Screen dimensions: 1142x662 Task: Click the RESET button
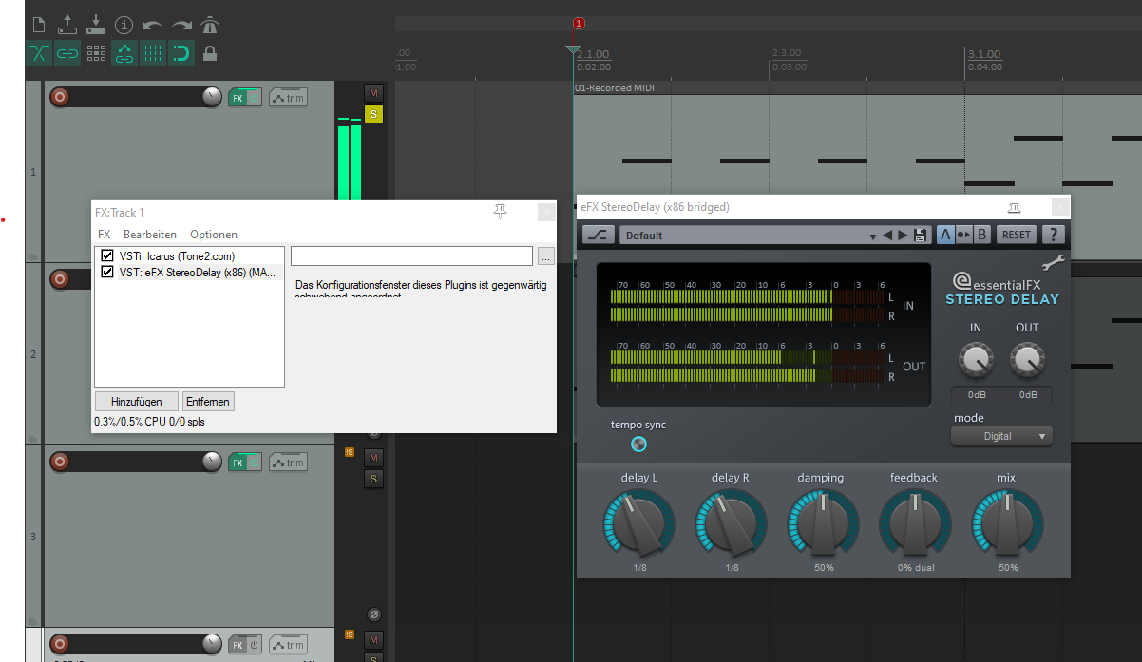coord(1016,235)
